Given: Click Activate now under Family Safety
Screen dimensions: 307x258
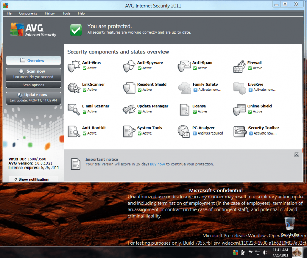Looking at the screenshot, I should coord(209,90).
